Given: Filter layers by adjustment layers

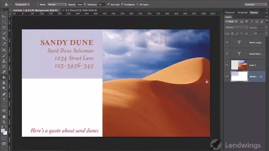Looking at the screenshot, I should [247, 21].
